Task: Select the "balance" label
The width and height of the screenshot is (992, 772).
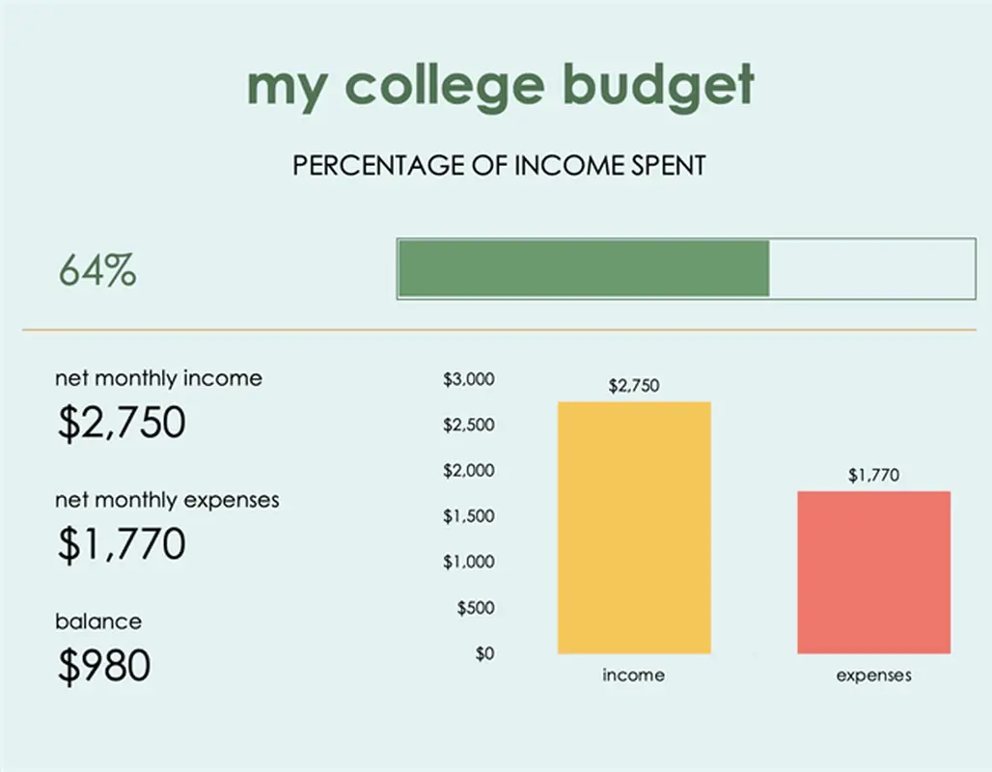Action: pos(98,621)
